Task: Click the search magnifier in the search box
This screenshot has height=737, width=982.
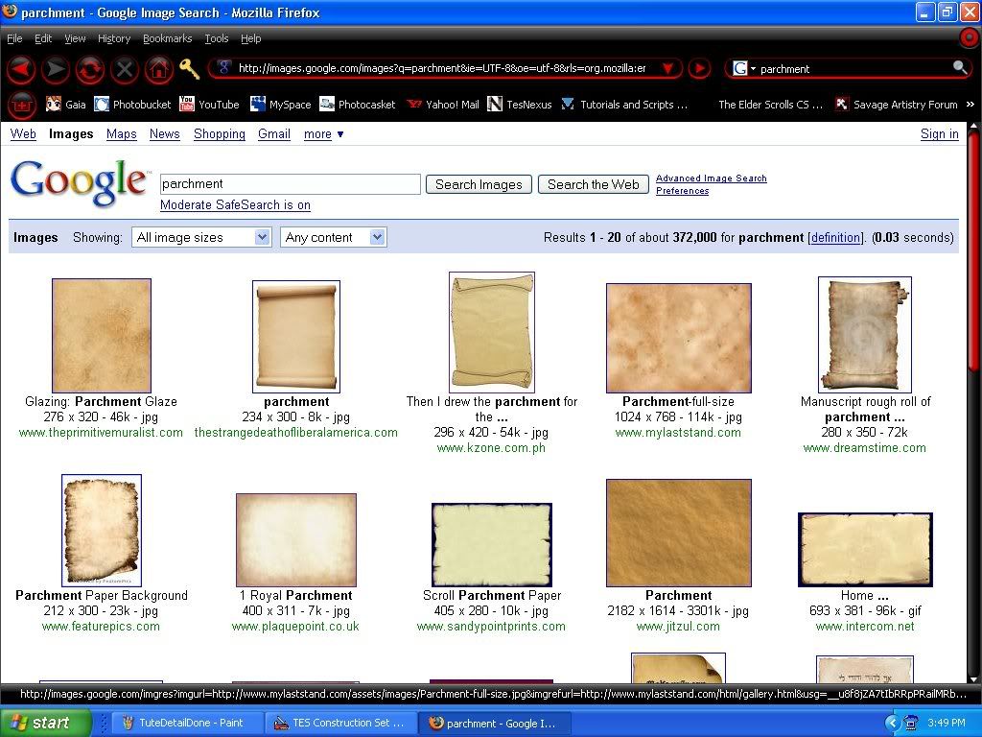Action: point(959,68)
